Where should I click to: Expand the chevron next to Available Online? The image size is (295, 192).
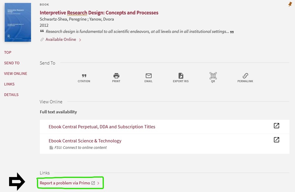pos(80,40)
